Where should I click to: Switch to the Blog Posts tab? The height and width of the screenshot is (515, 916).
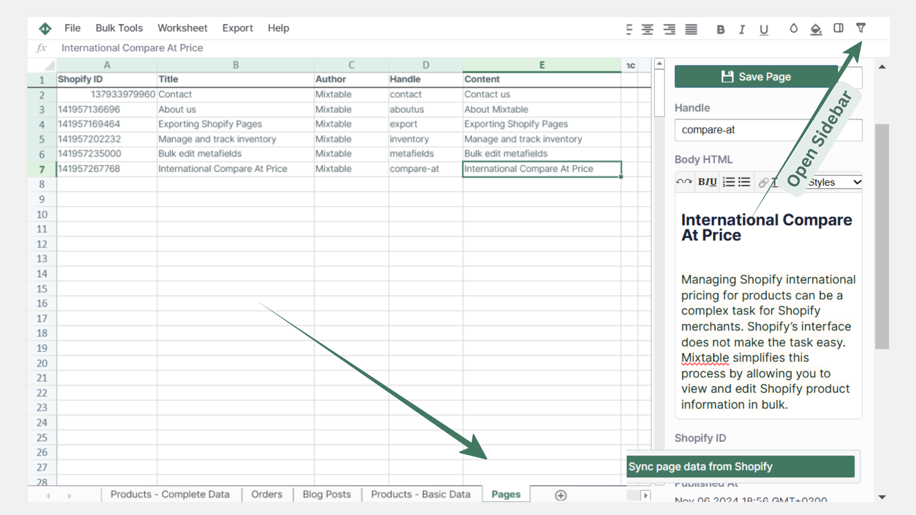[326, 494]
